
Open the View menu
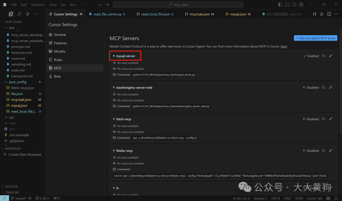53,4
